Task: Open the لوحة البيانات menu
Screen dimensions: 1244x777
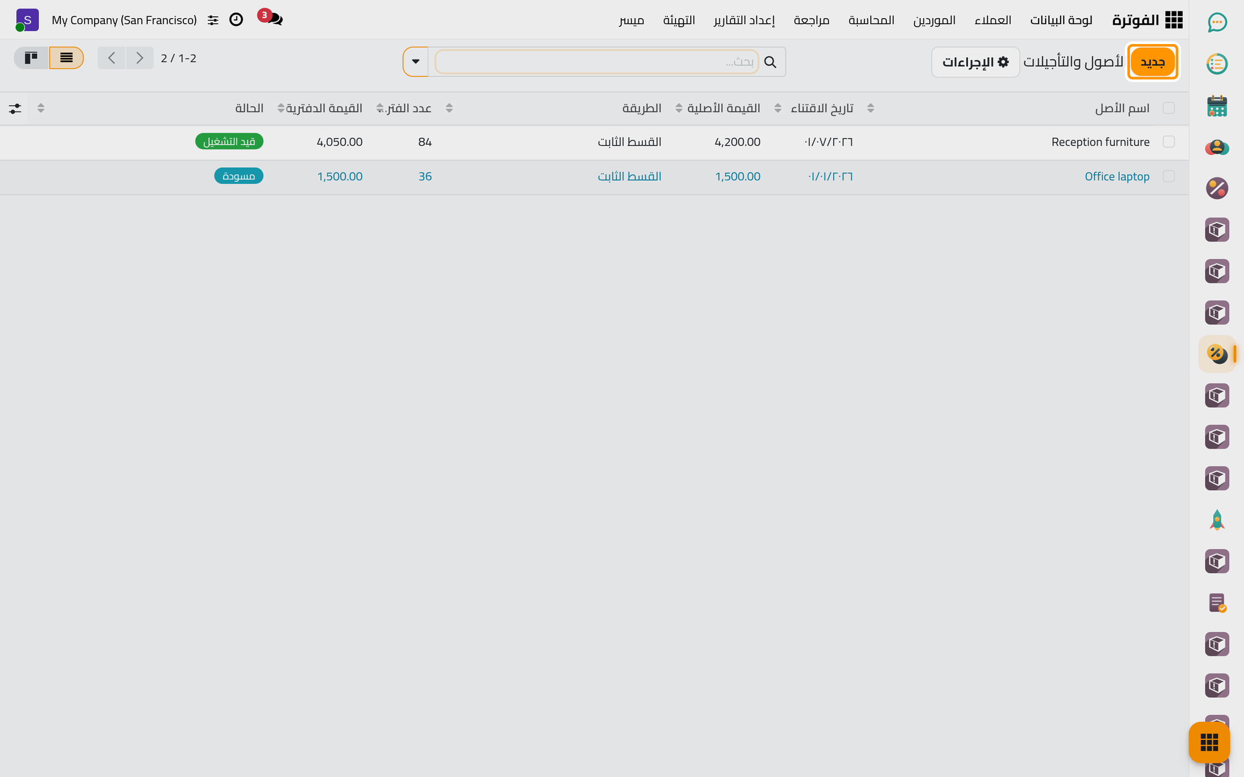Action: click(x=1061, y=20)
